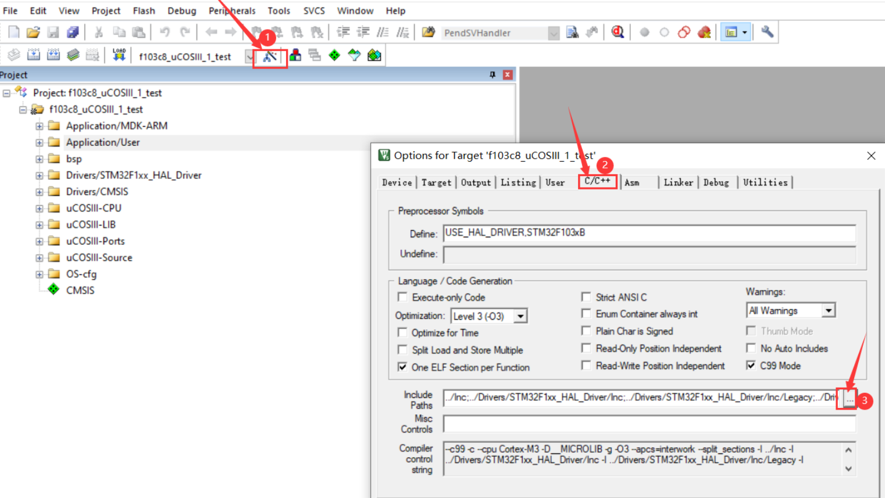Click the Indent selection icon

(x=344, y=33)
